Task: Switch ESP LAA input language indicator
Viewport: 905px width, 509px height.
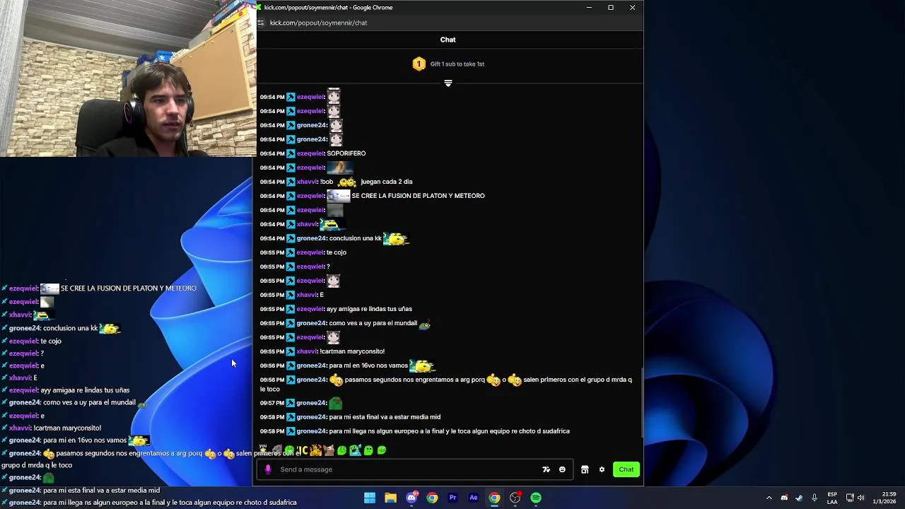Action: point(832,498)
